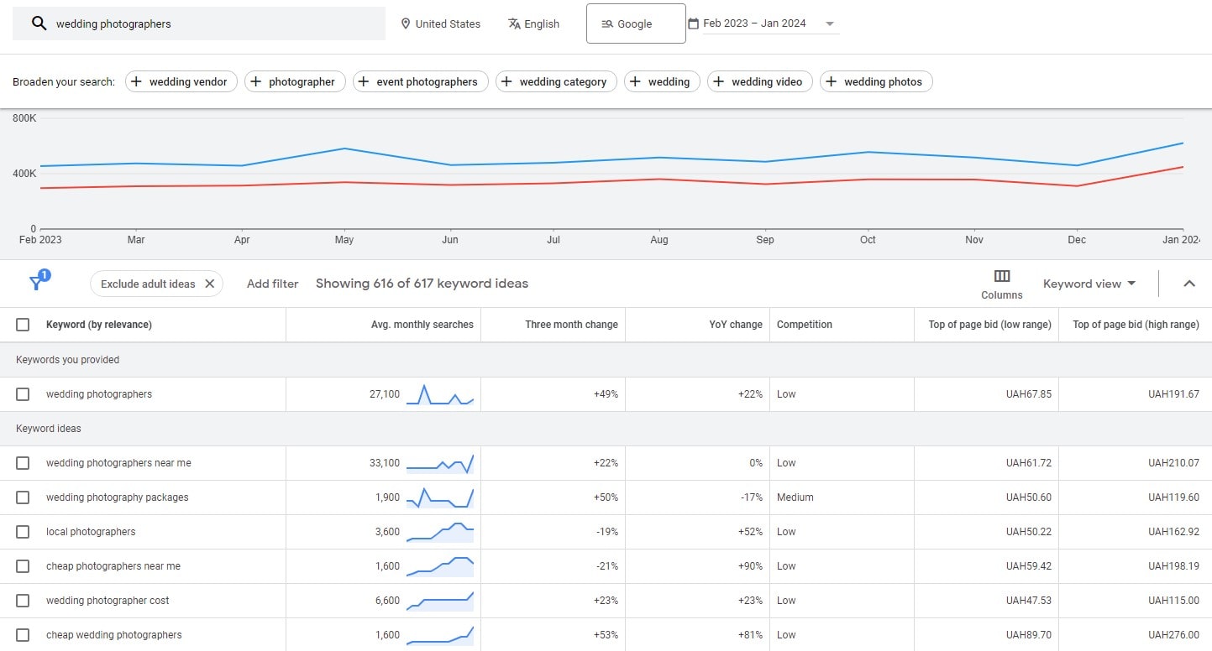
Task: Check the wedding photographer cost row
Action: click(x=23, y=601)
